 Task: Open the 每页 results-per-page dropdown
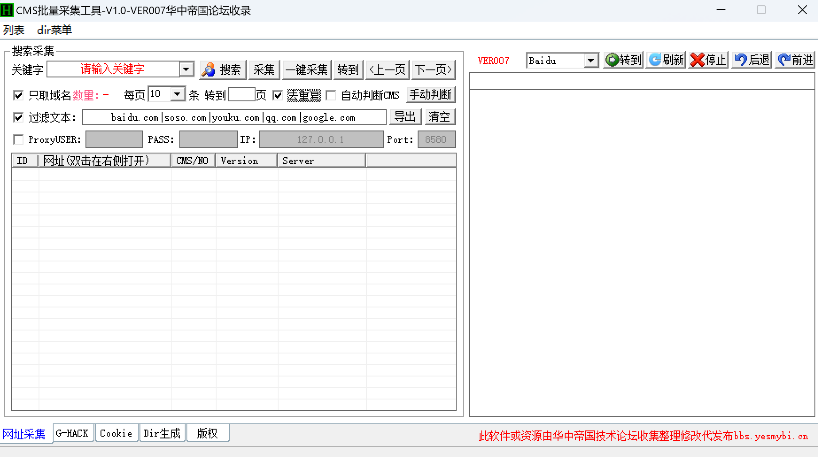tap(177, 94)
